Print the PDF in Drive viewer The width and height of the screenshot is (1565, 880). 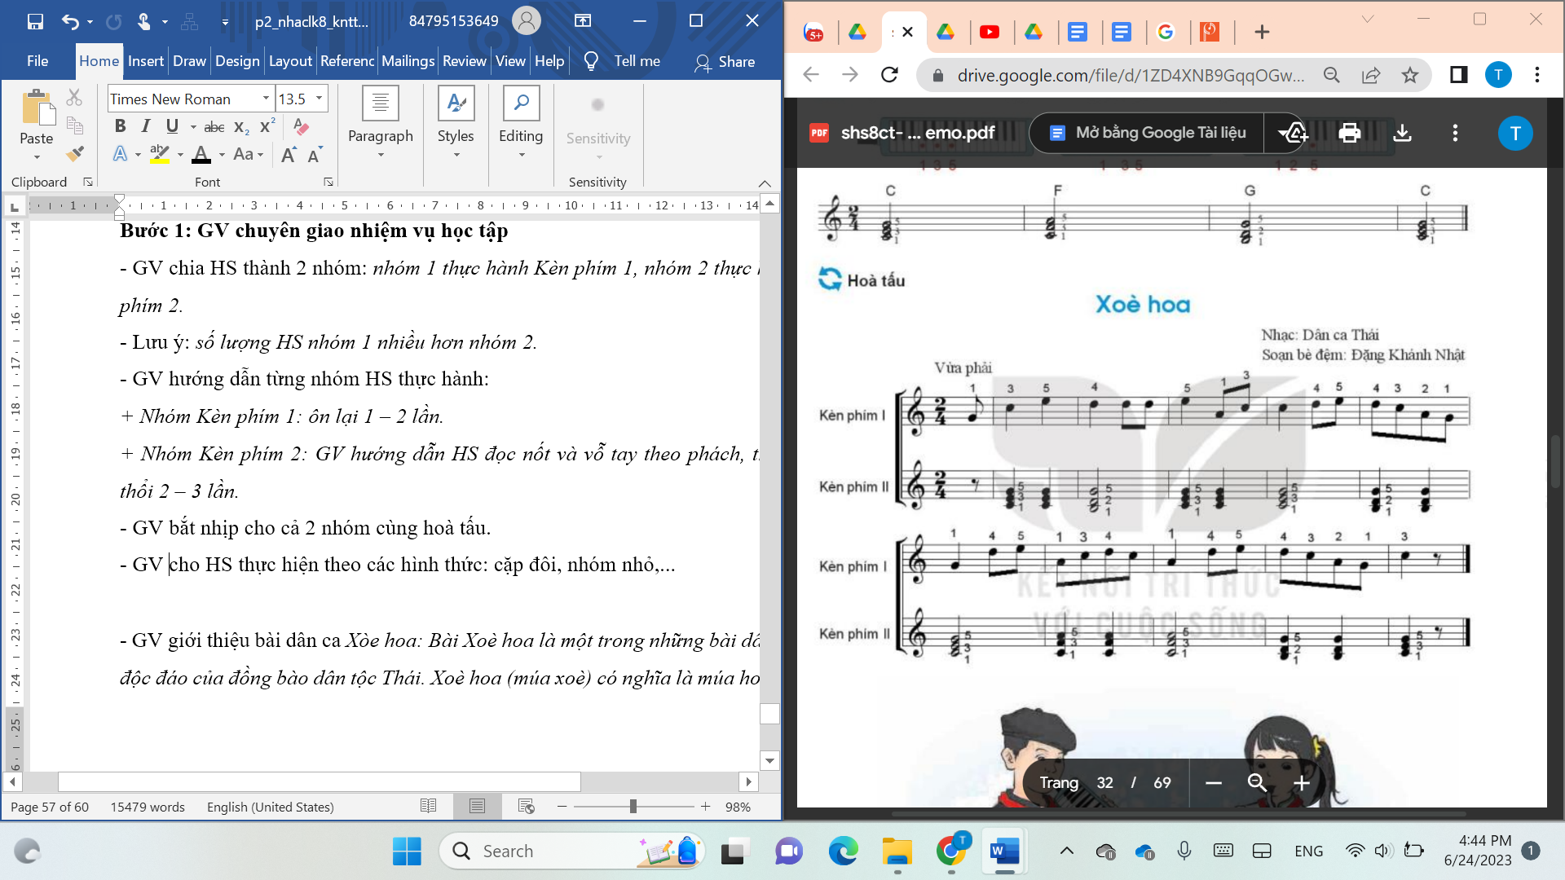coord(1350,133)
